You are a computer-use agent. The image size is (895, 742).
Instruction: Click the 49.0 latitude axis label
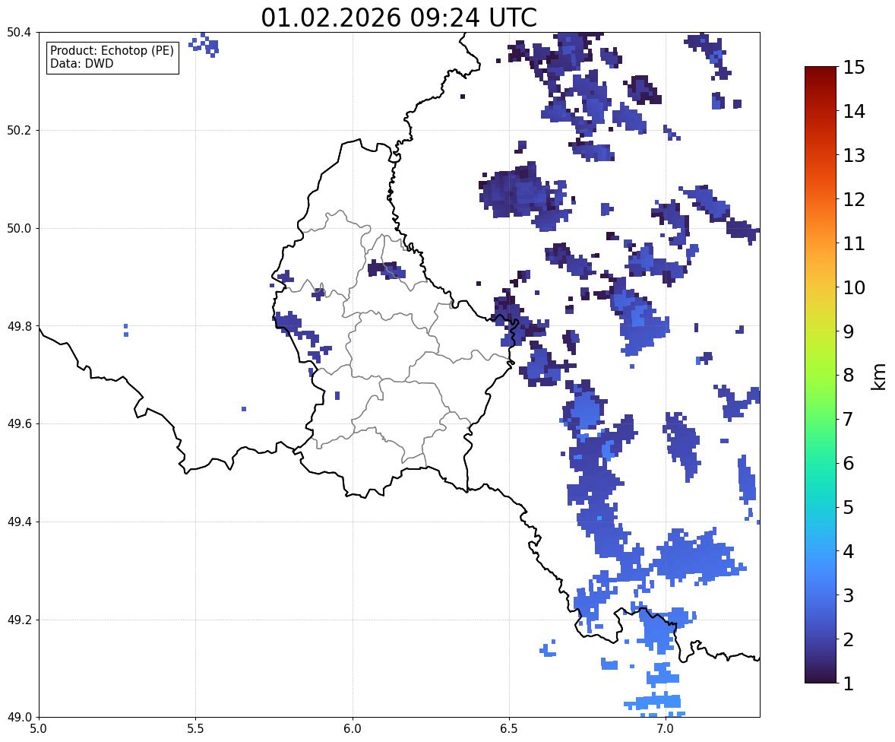point(19,718)
